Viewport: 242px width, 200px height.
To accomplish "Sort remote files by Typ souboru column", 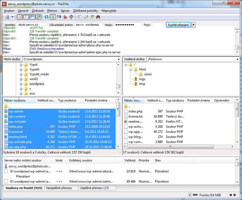I will 175,101.
